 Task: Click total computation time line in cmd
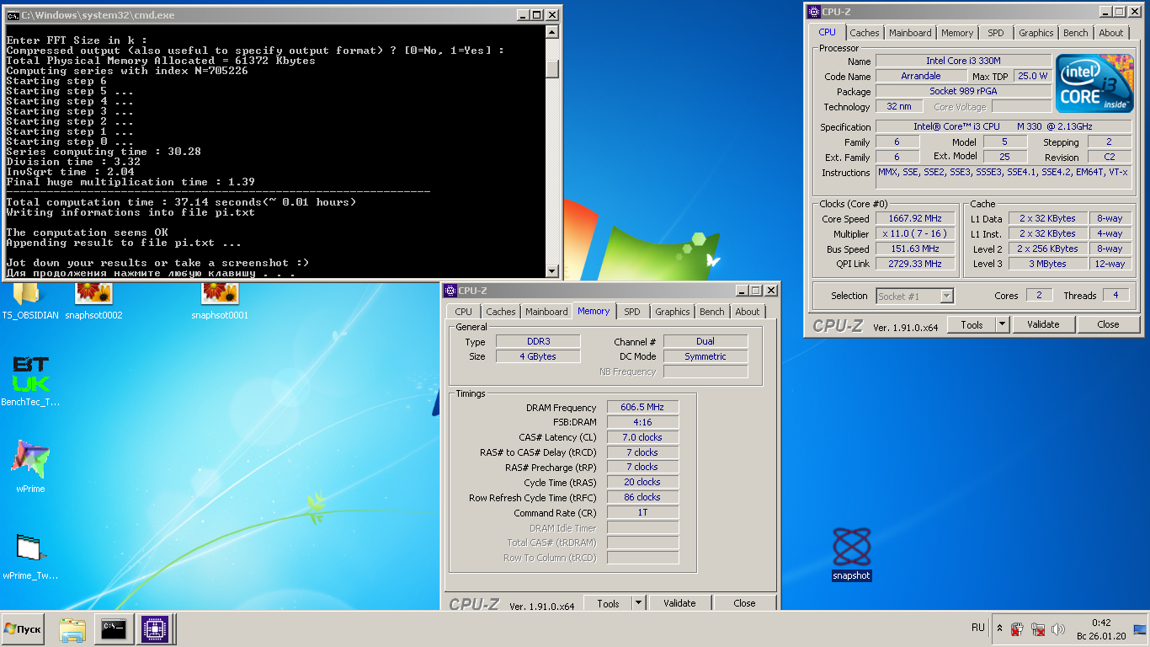click(181, 202)
